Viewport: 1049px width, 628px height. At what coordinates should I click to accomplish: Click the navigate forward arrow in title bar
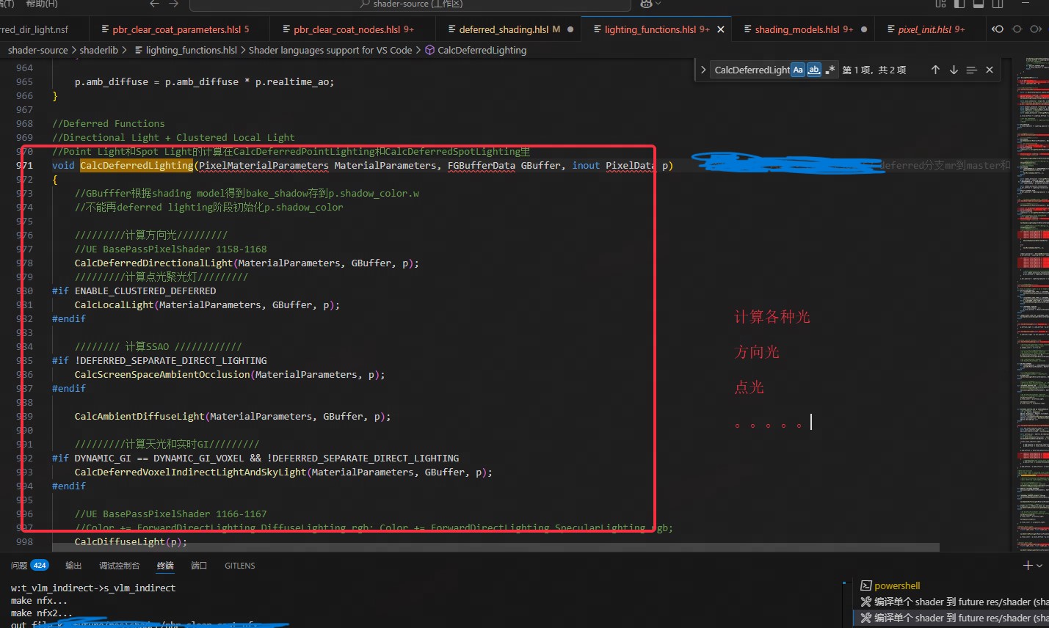coord(174,4)
